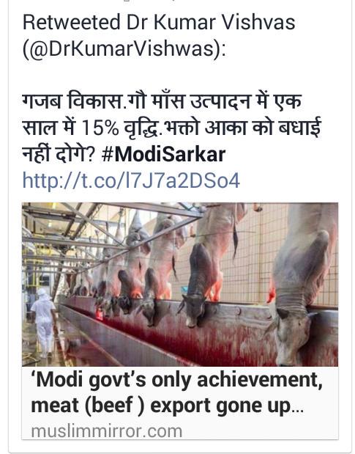Click the large white carcass in the photo

pyautogui.click(x=303, y=284)
